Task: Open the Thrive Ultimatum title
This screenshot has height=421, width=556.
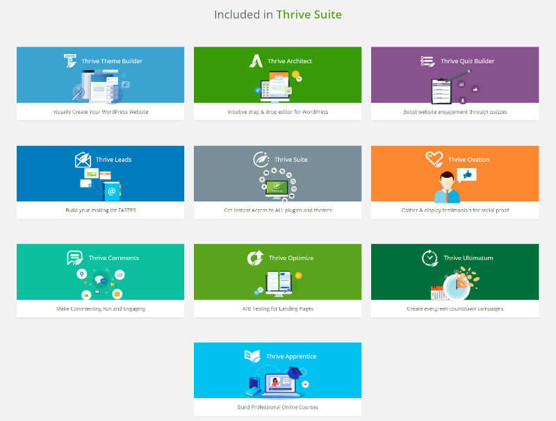Action: (468, 258)
